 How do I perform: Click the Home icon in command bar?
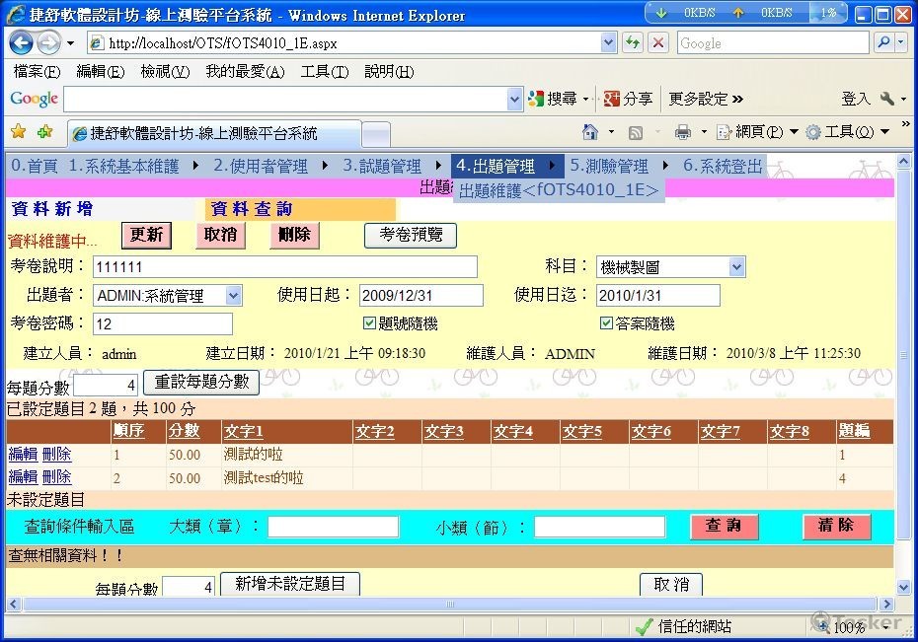coord(590,132)
